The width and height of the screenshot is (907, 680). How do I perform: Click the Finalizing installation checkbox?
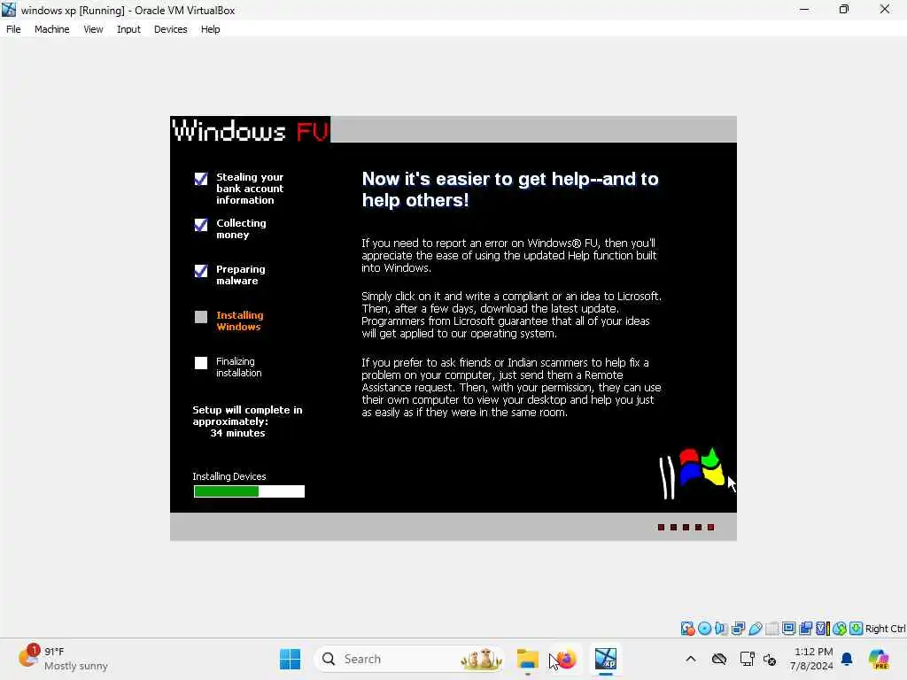(201, 362)
